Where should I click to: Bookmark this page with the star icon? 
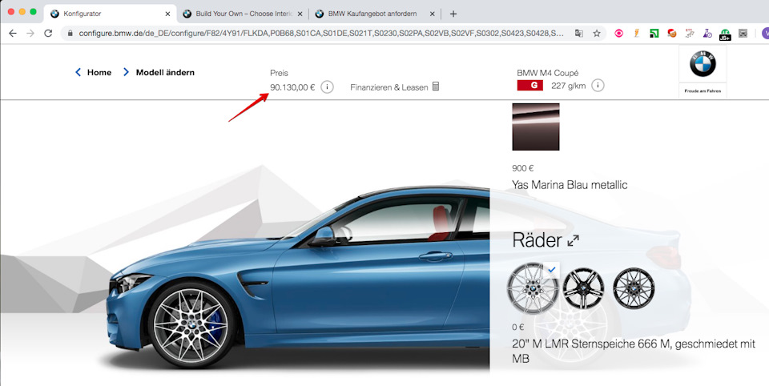(597, 34)
